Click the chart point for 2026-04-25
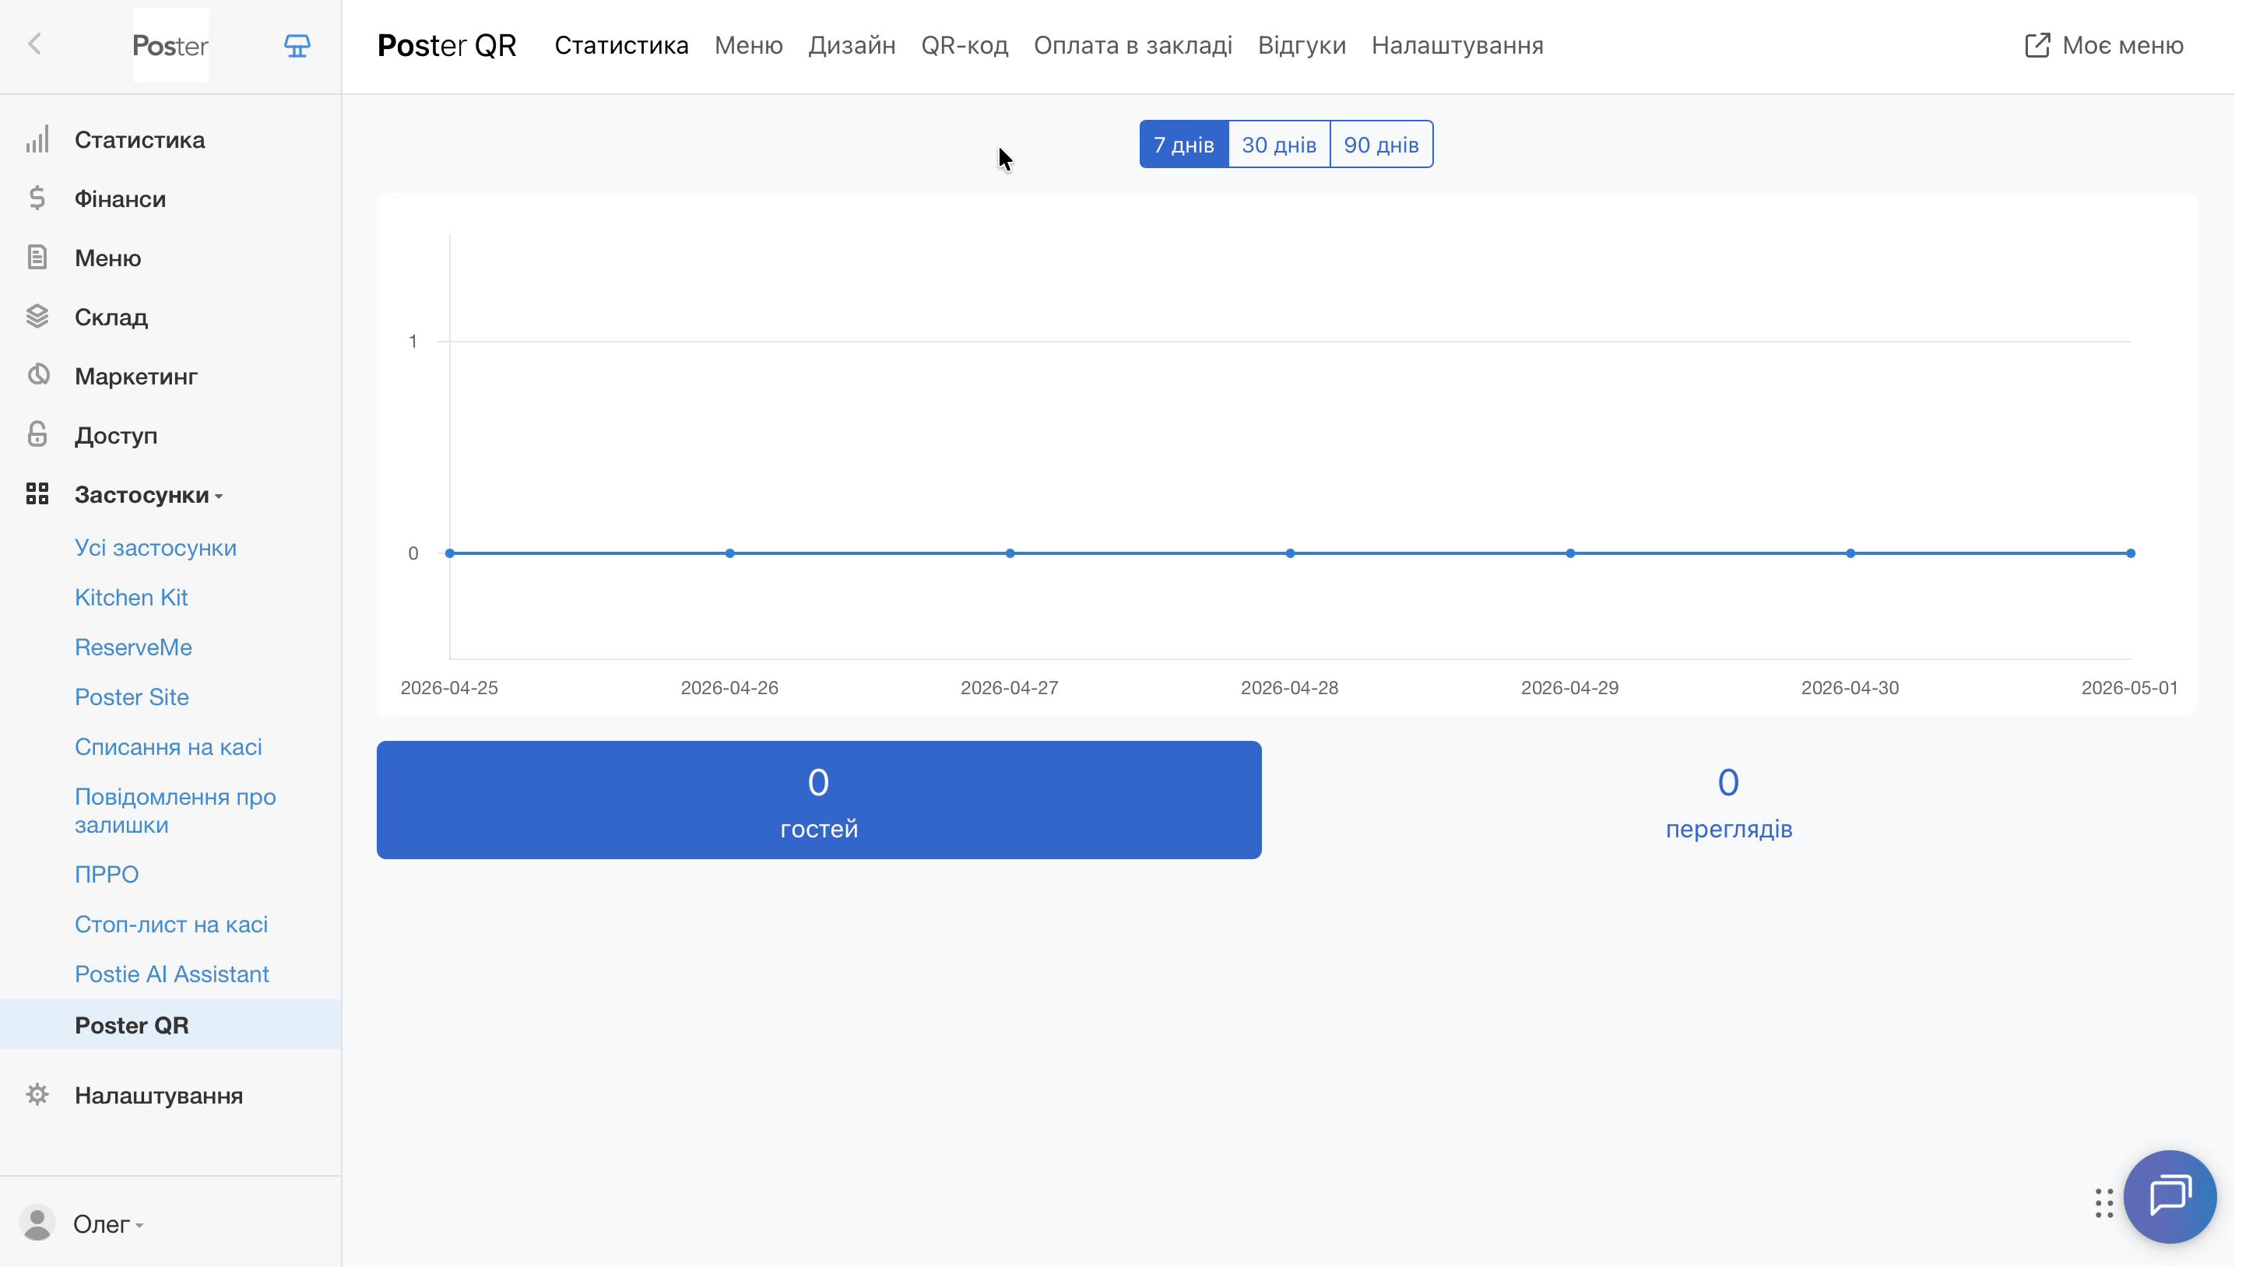 click(450, 553)
